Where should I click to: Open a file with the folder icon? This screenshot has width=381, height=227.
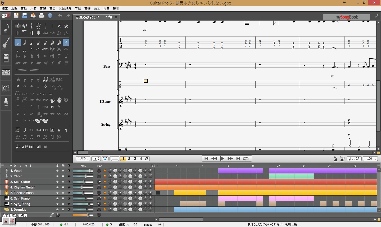(25, 16)
